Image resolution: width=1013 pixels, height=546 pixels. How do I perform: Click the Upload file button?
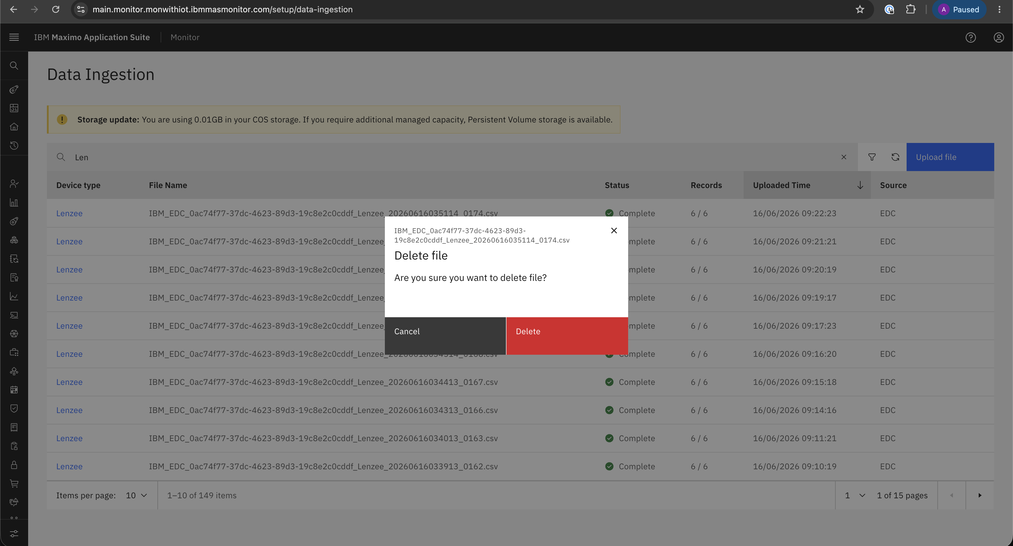point(950,157)
